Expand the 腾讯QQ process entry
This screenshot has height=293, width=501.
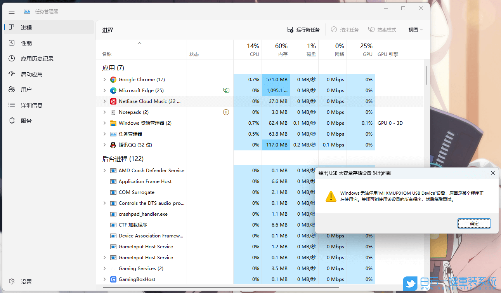click(104, 145)
